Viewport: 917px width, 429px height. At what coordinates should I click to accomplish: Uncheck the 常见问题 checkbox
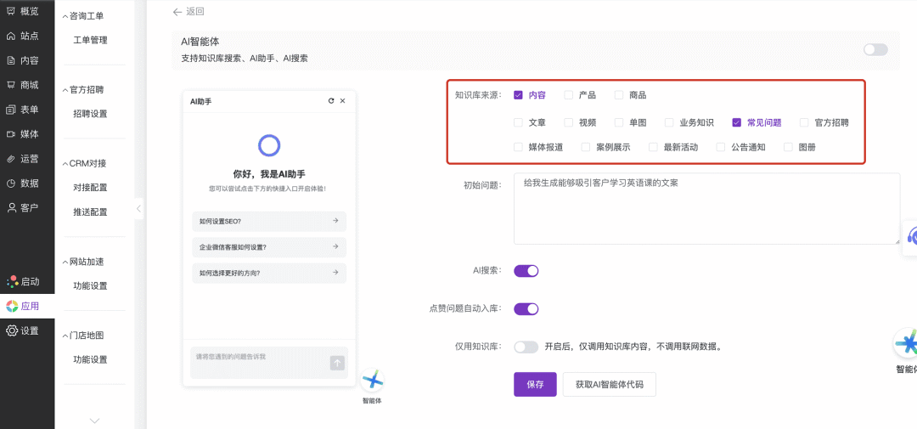tap(737, 122)
